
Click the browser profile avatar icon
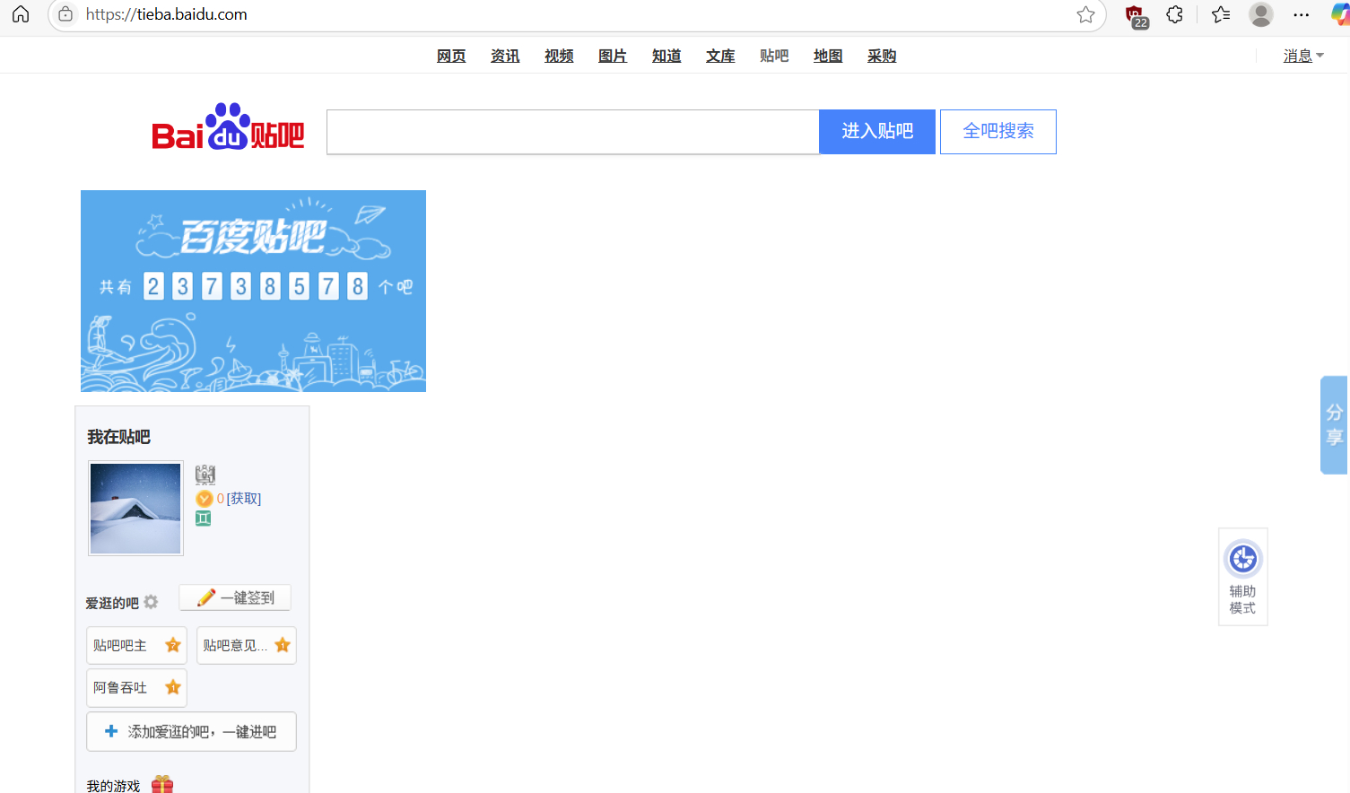[x=1260, y=14]
